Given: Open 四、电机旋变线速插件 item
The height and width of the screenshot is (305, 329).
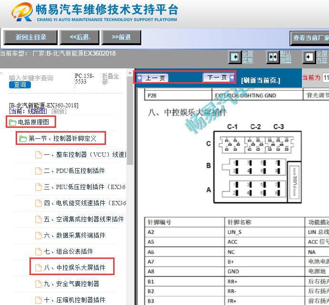Looking at the screenshot, I should click(x=85, y=203).
